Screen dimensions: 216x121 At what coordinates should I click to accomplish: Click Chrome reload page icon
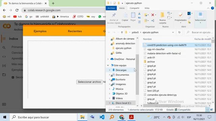17,10
